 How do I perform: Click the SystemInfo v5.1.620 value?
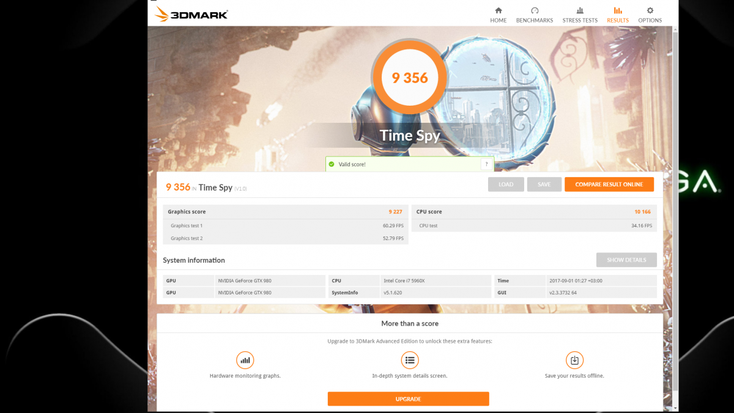click(x=392, y=293)
